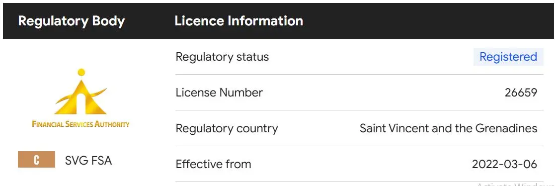
Task: Click the Financial Services Authority logo
Action: 80,98
